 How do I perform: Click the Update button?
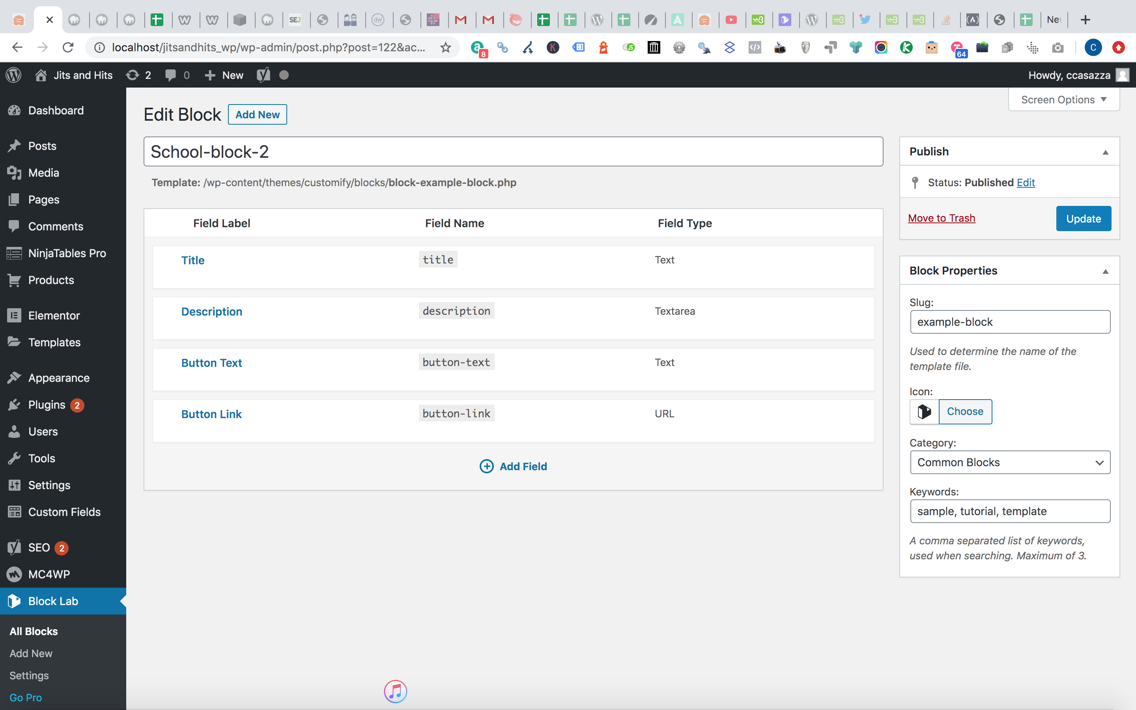1083,218
